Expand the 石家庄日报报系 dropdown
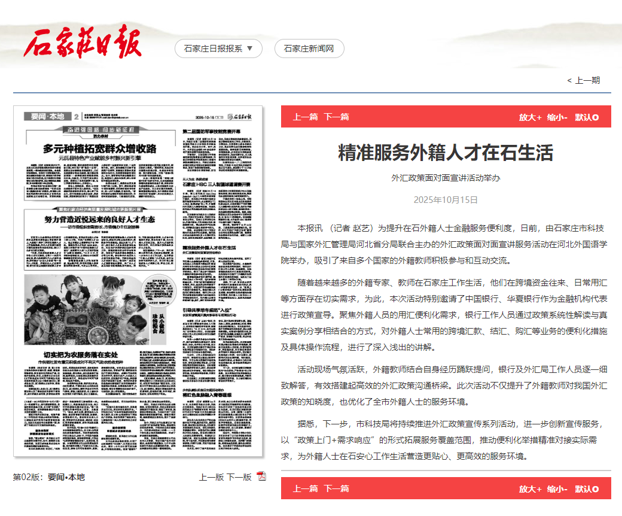The image size is (622, 516). pyautogui.click(x=217, y=48)
